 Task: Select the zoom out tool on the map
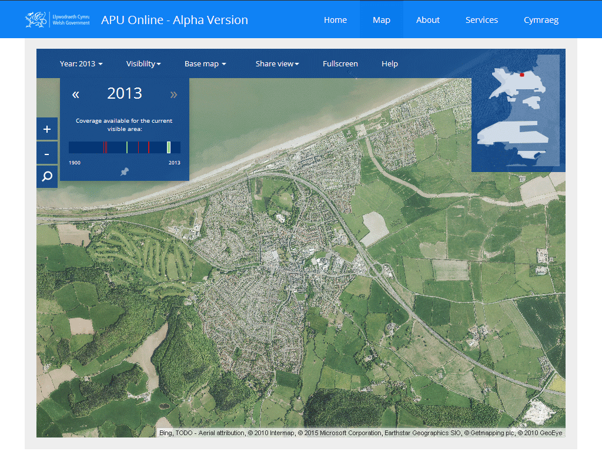click(x=47, y=153)
